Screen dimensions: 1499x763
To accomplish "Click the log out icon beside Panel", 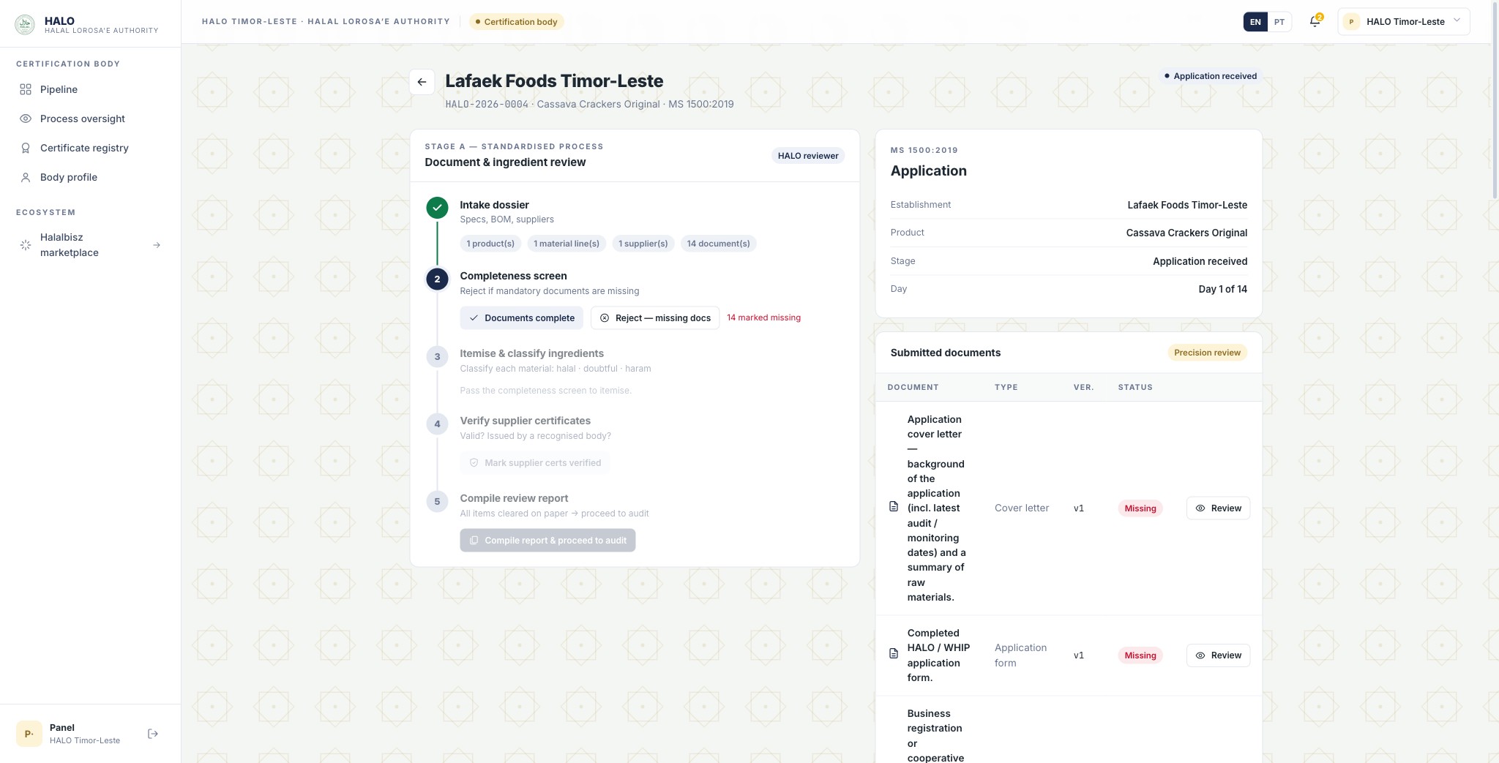I will [x=153, y=734].
